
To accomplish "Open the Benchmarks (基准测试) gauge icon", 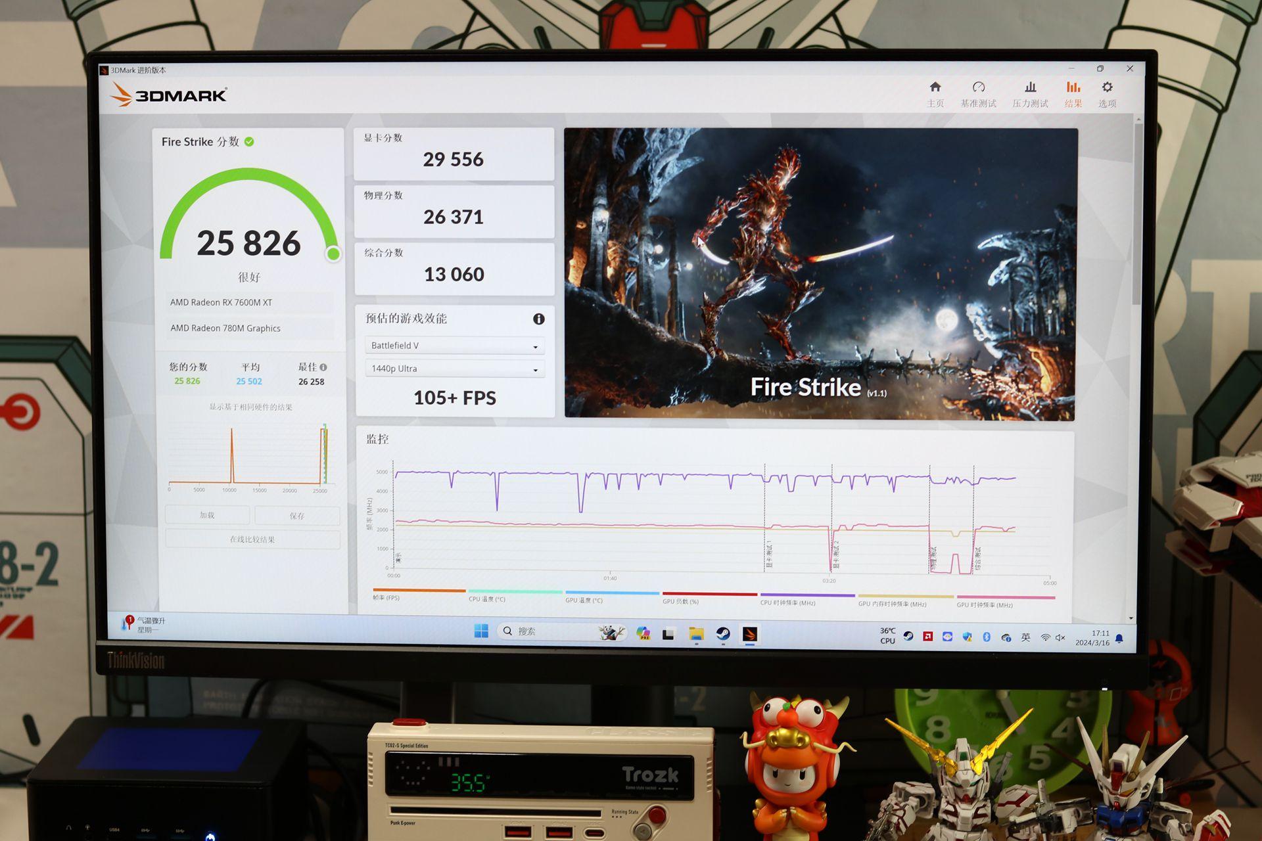I will coord(979,87).
